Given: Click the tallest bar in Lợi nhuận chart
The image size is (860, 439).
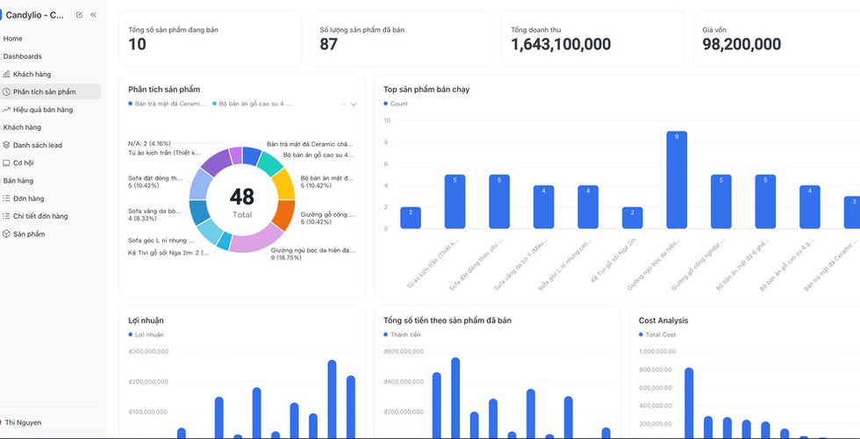Looking at the screenshot, I should (x=332, y=399).
